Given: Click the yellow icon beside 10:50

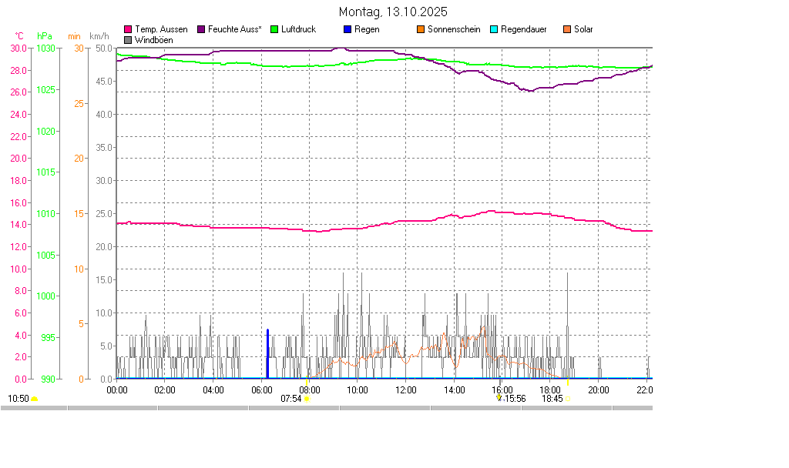Looking at the screenshot, I should 35,399.
